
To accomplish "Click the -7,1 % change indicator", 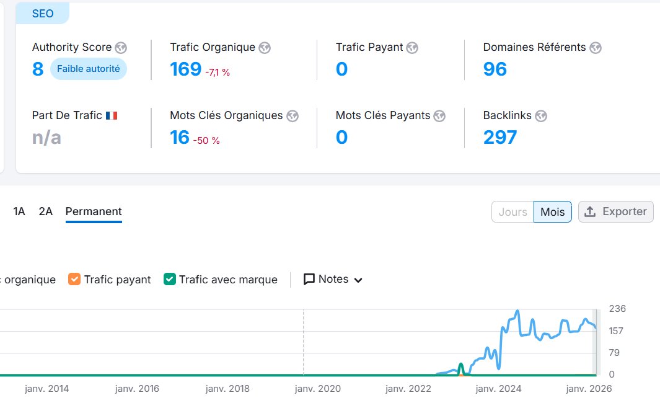I will tap(218, 73).
